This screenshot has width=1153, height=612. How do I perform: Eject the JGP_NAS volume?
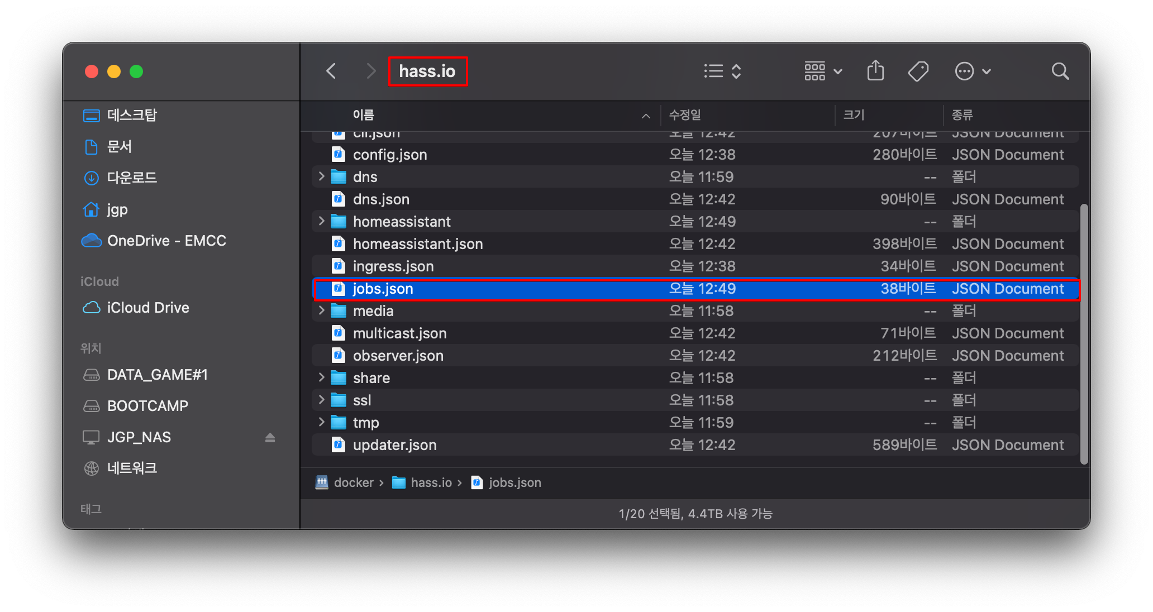(x=270, y=437)
